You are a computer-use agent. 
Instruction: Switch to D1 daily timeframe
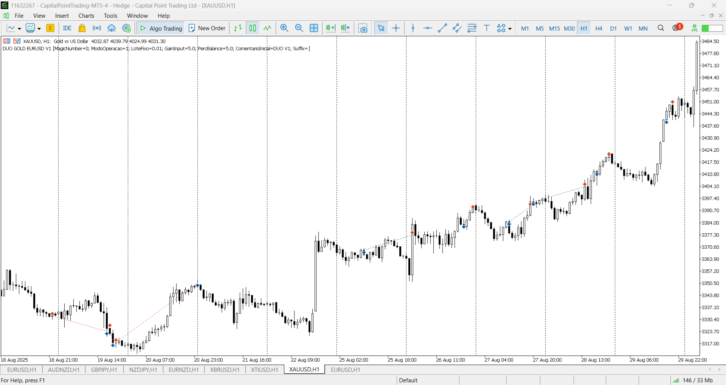[x=613, y=29]
